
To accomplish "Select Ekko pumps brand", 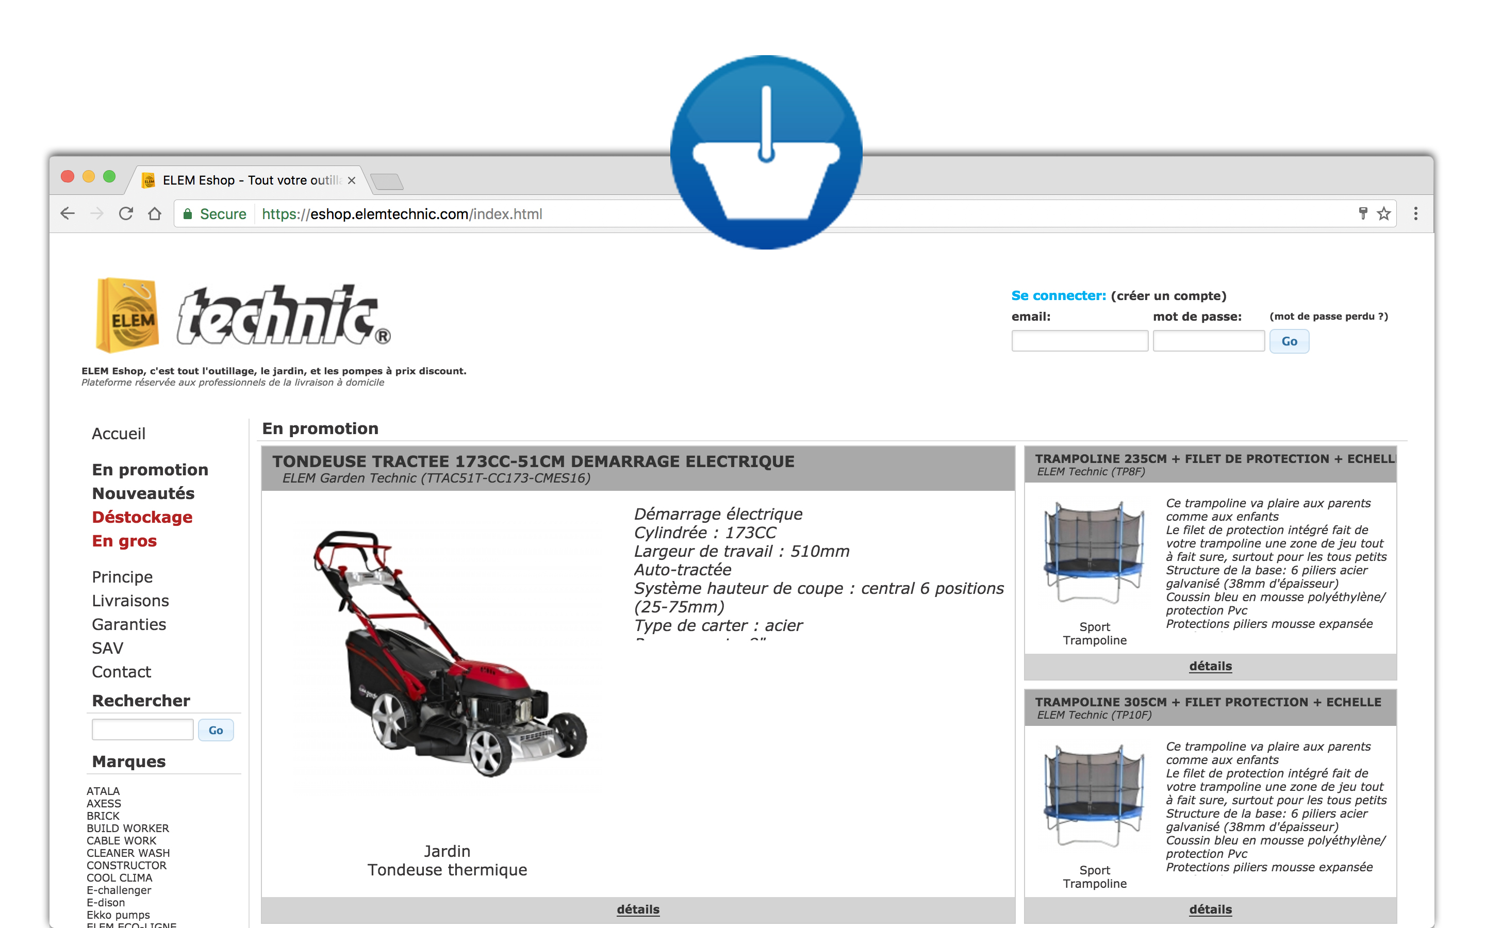I will (x=118, y=915).
